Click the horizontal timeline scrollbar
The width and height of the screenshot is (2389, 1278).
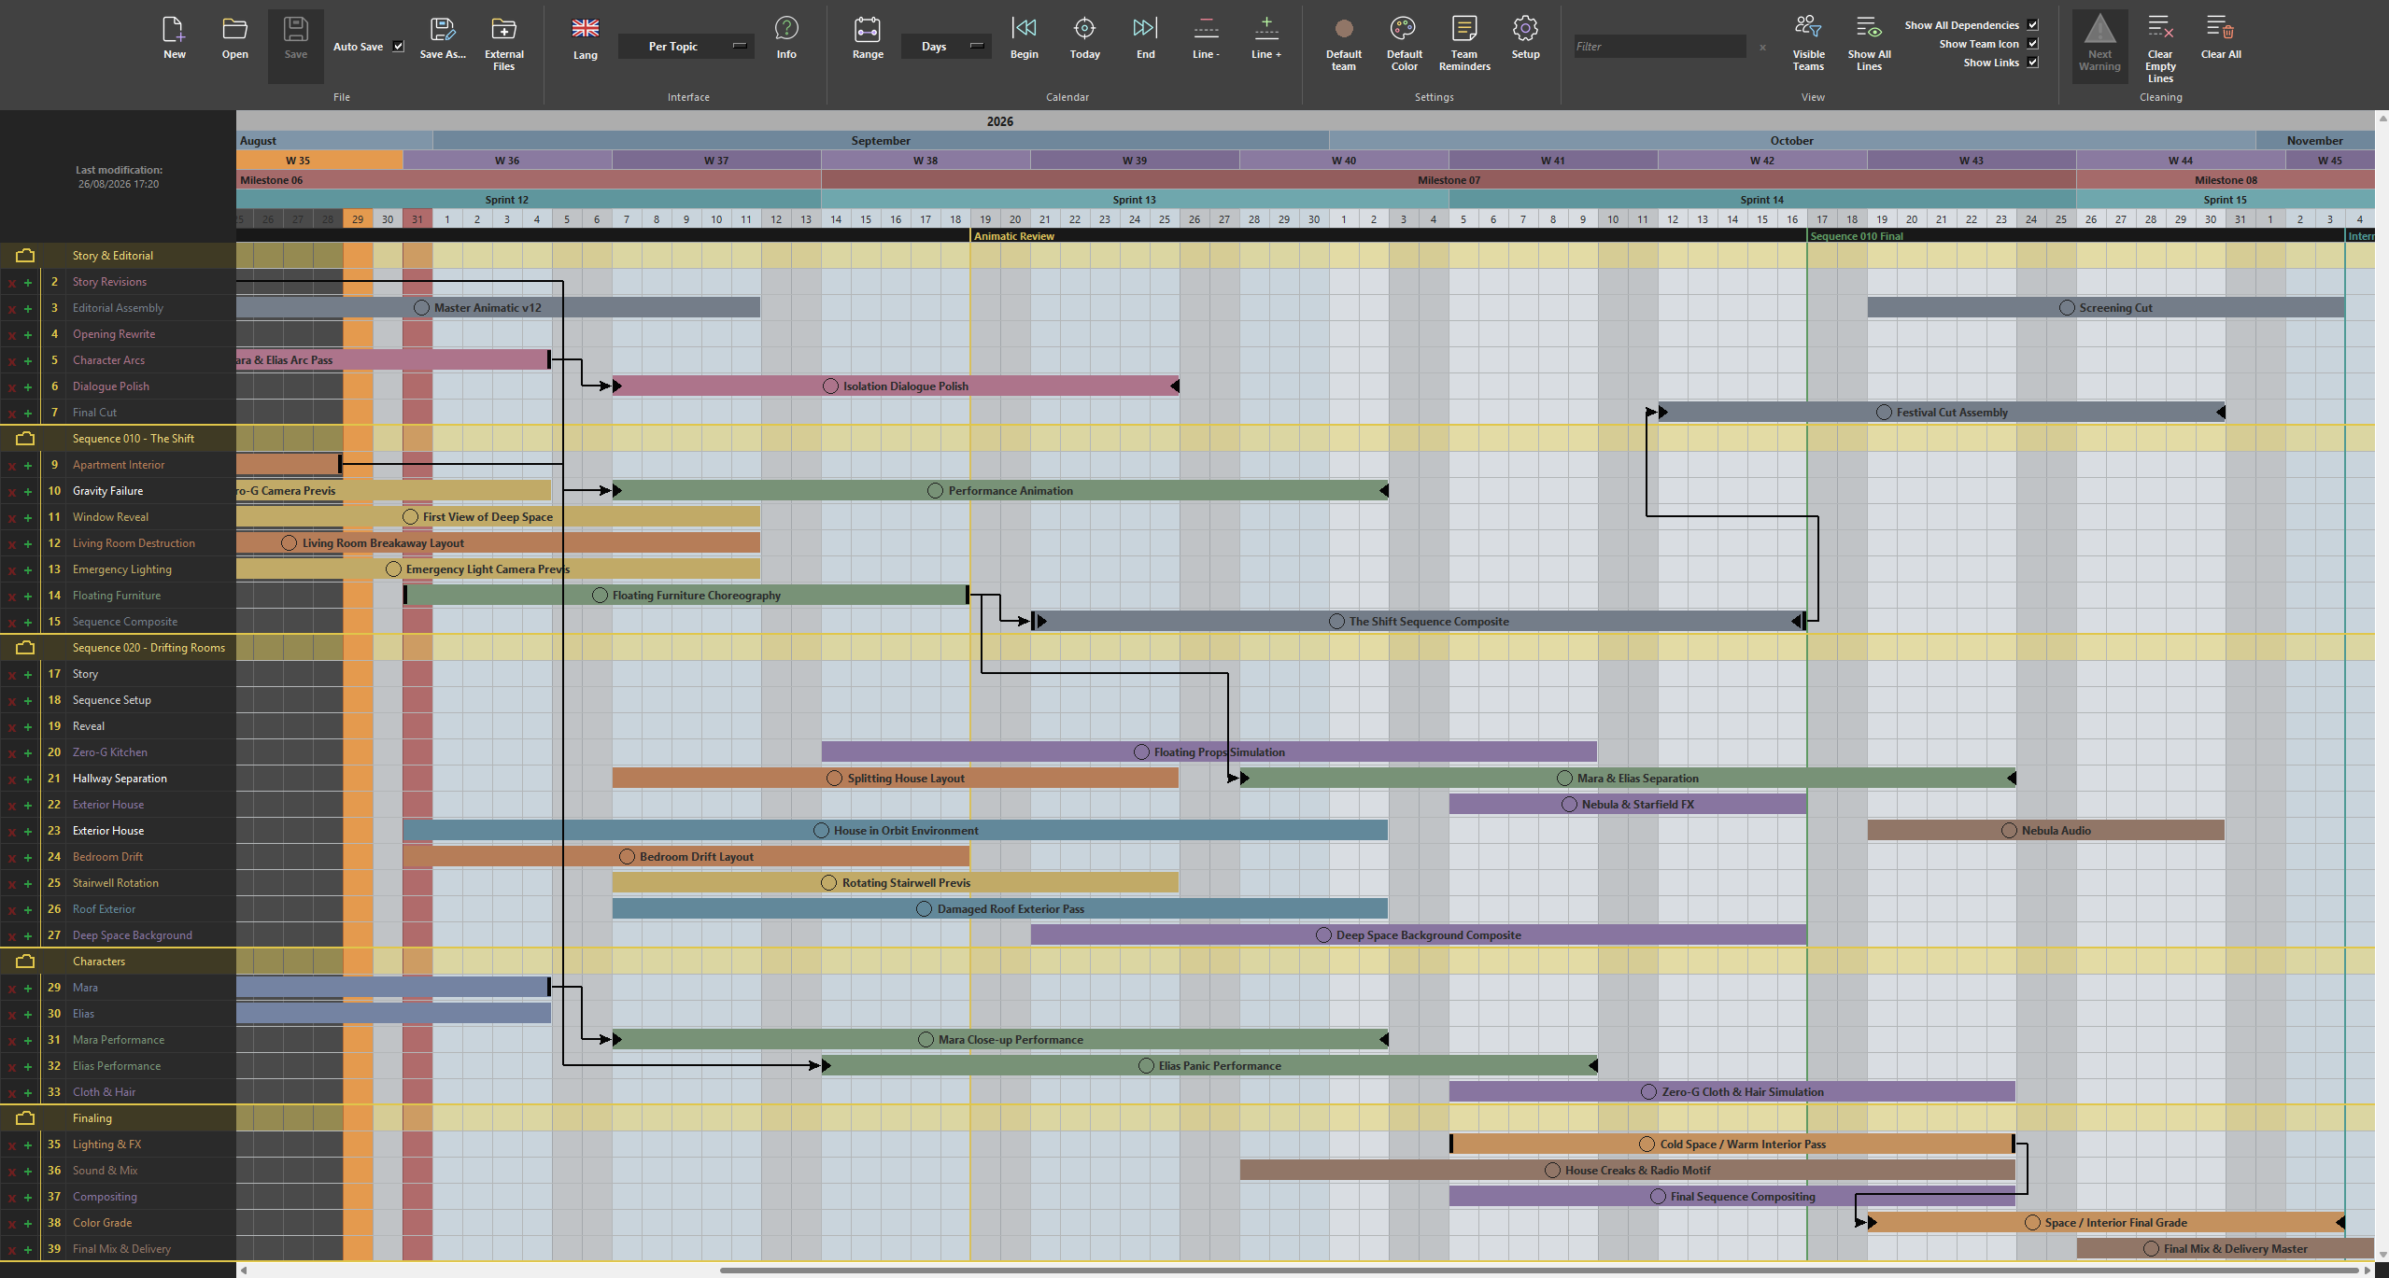pos(1541,1270)
